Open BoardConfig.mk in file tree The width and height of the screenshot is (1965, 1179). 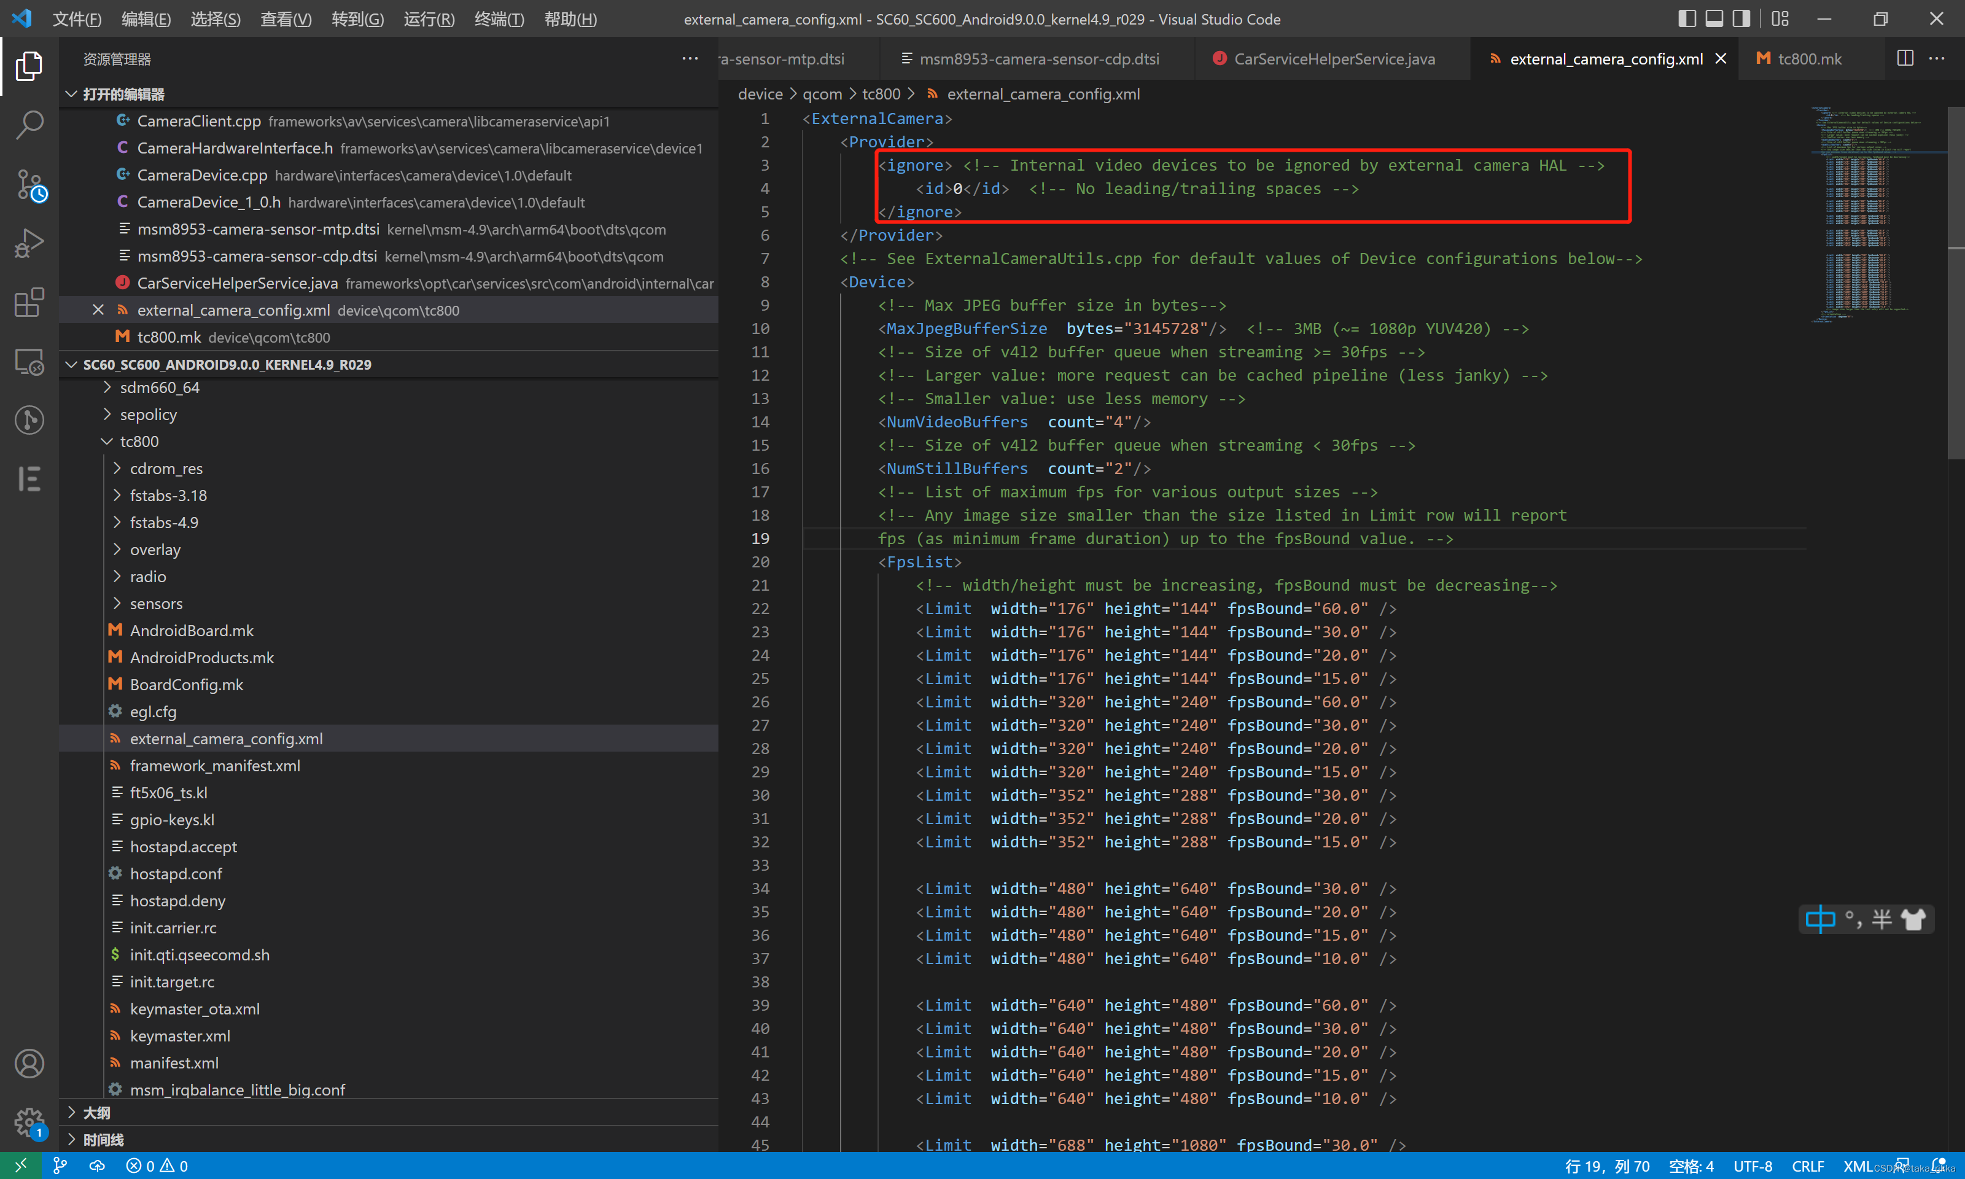click(x=186, y=684)
